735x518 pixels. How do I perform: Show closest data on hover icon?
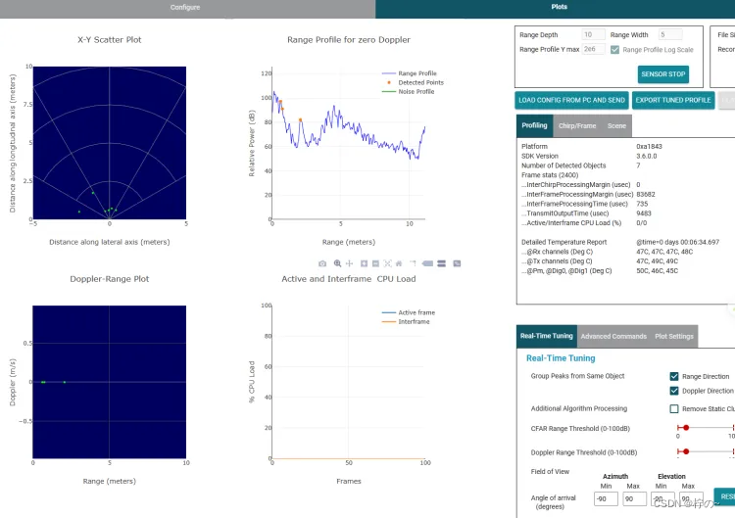pyautogui.click(x=427, y=263)
